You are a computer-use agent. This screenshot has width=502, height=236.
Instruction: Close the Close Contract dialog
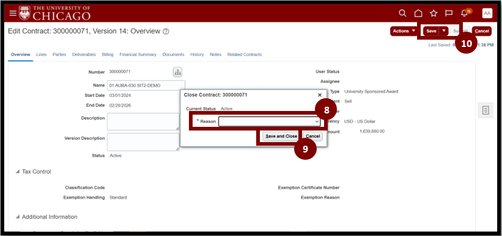pos(320,95)
